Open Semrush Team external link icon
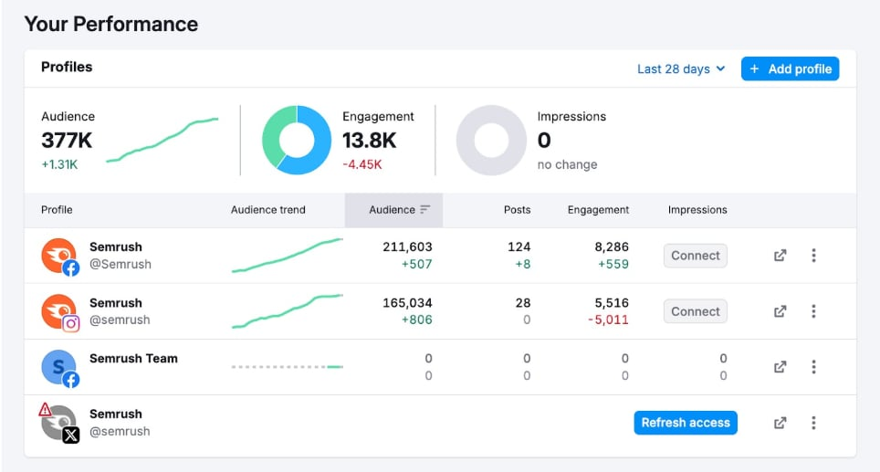This screenshot has width=880, height=472. pos(780,367)
